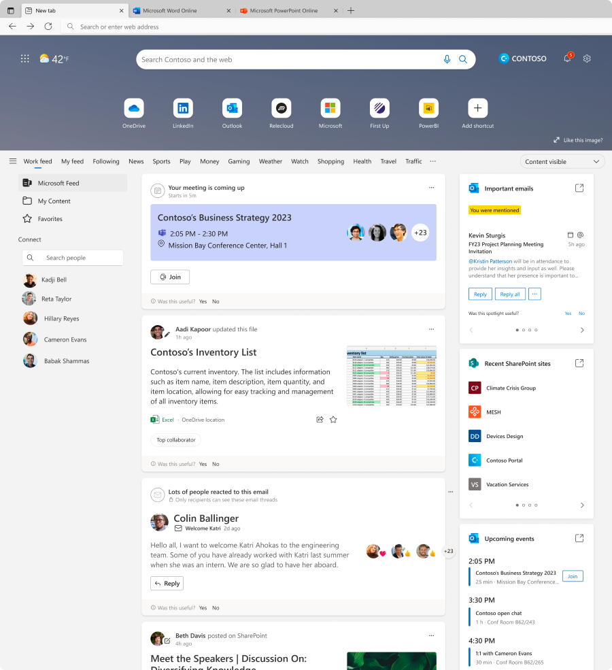Click Like this image link
This screenshot has width=612, height=670.
tap(578, 140)
